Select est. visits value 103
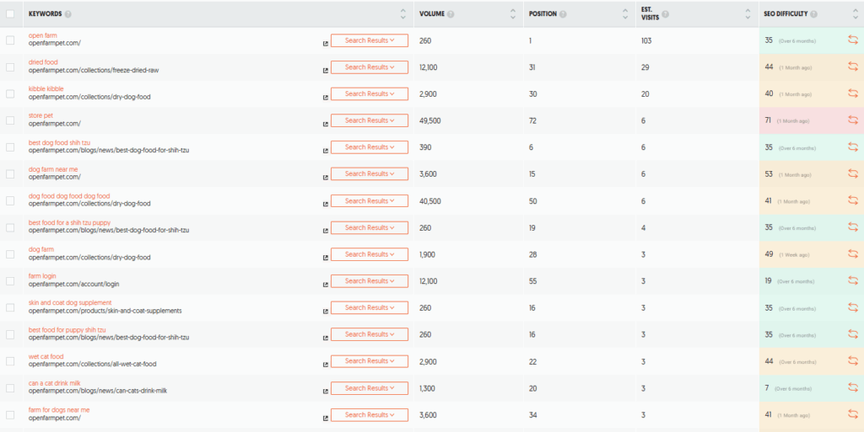The image size is (864, 432). pos(646,40)
